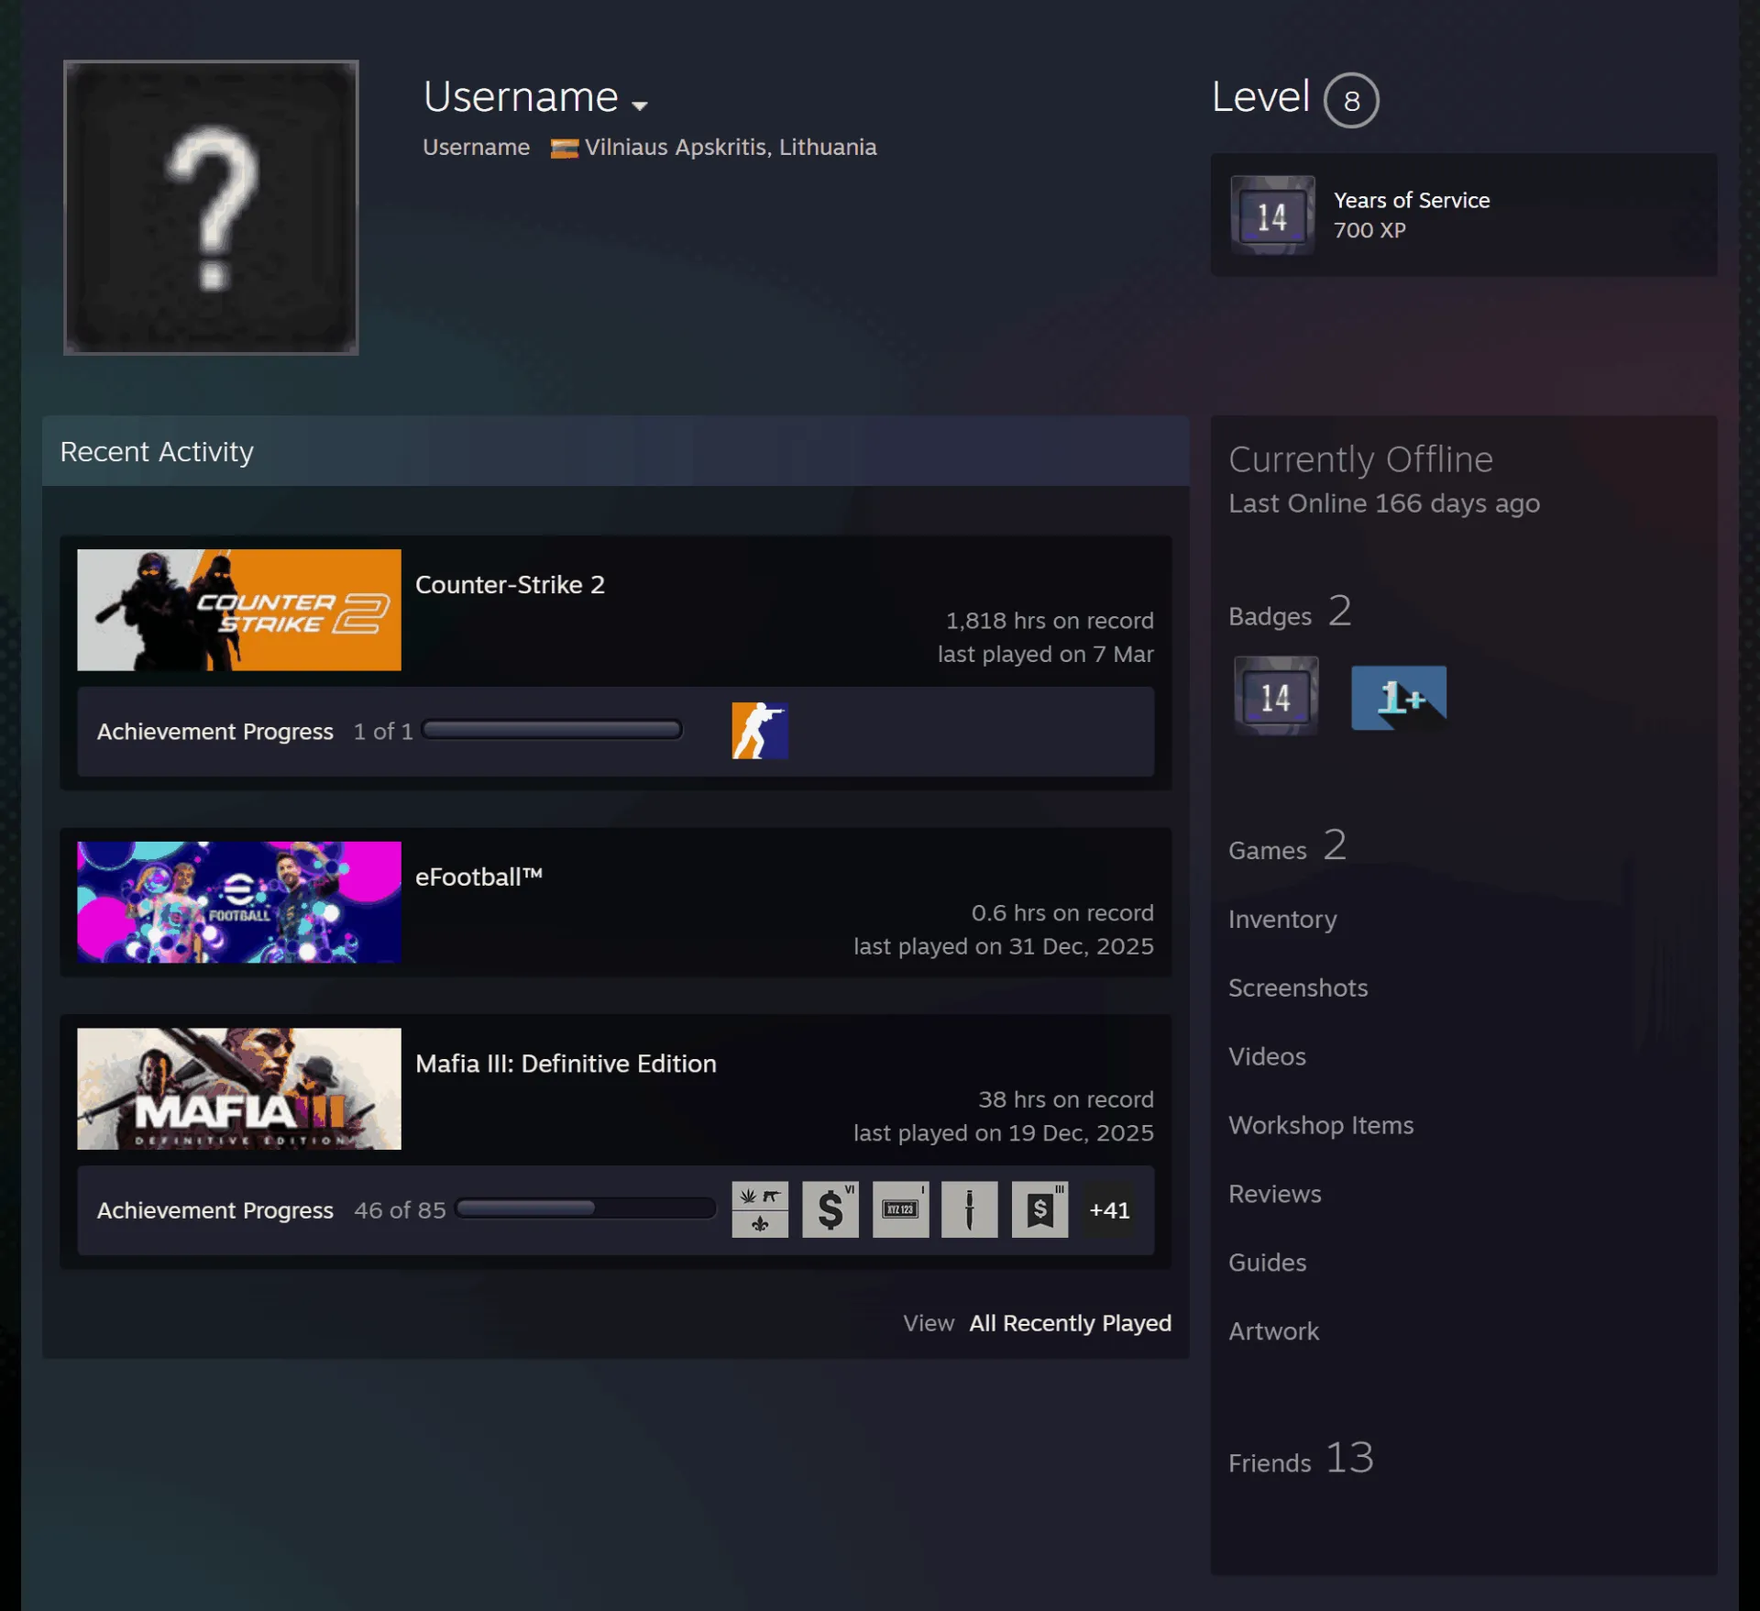The width and height of the screenshot is (1760, 1611).
Task: Click the 14 years badge under Badges
Action: (x=1276, y=697)
